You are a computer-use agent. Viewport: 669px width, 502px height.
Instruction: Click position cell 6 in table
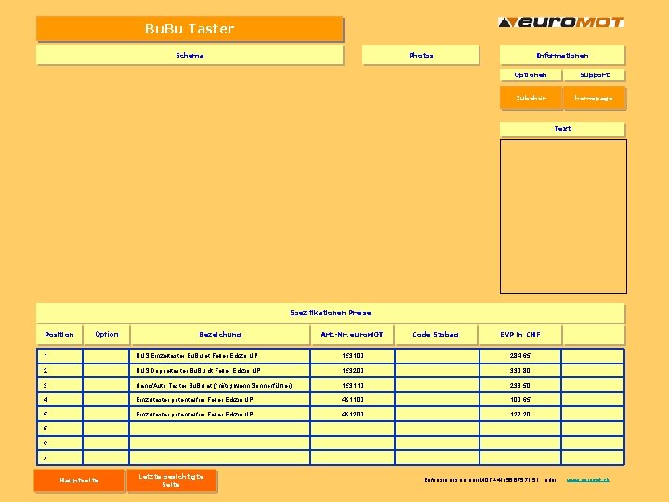(59, 443)
